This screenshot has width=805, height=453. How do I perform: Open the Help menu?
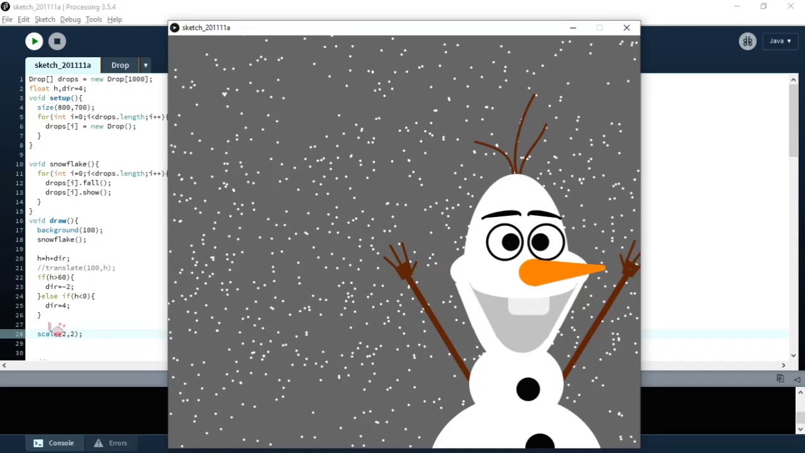tap(114, 20)
